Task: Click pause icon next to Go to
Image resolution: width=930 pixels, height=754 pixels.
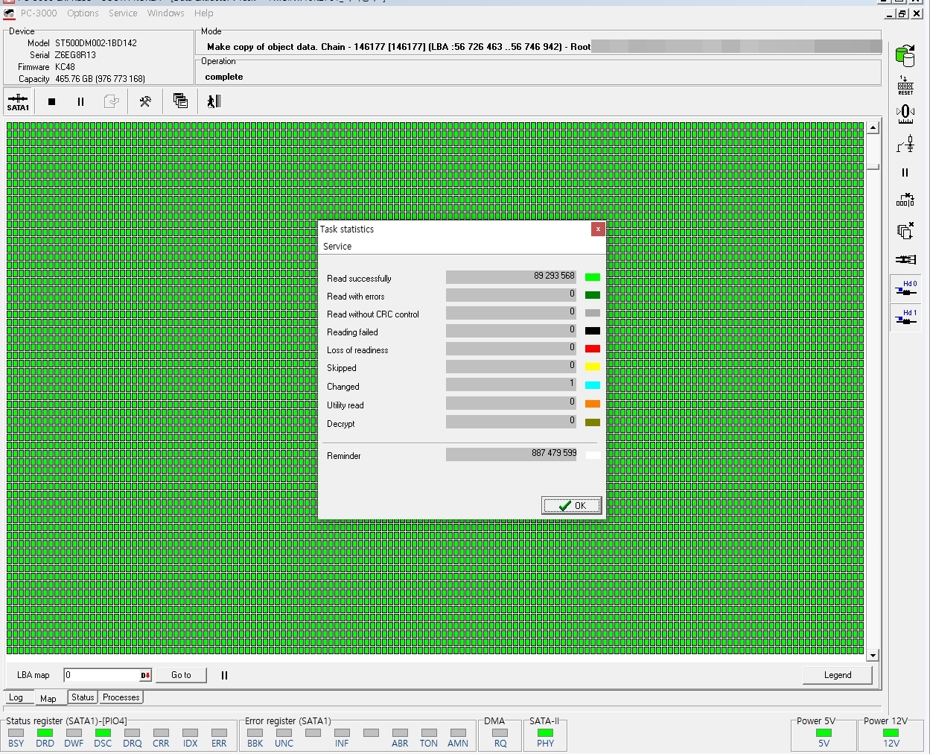Action: [224, 675]
